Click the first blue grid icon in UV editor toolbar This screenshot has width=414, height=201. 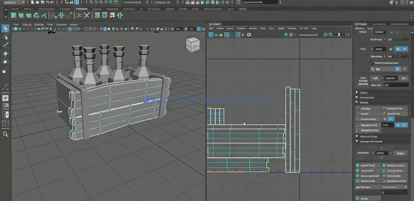pyautogui.click(x=211, y=35)
